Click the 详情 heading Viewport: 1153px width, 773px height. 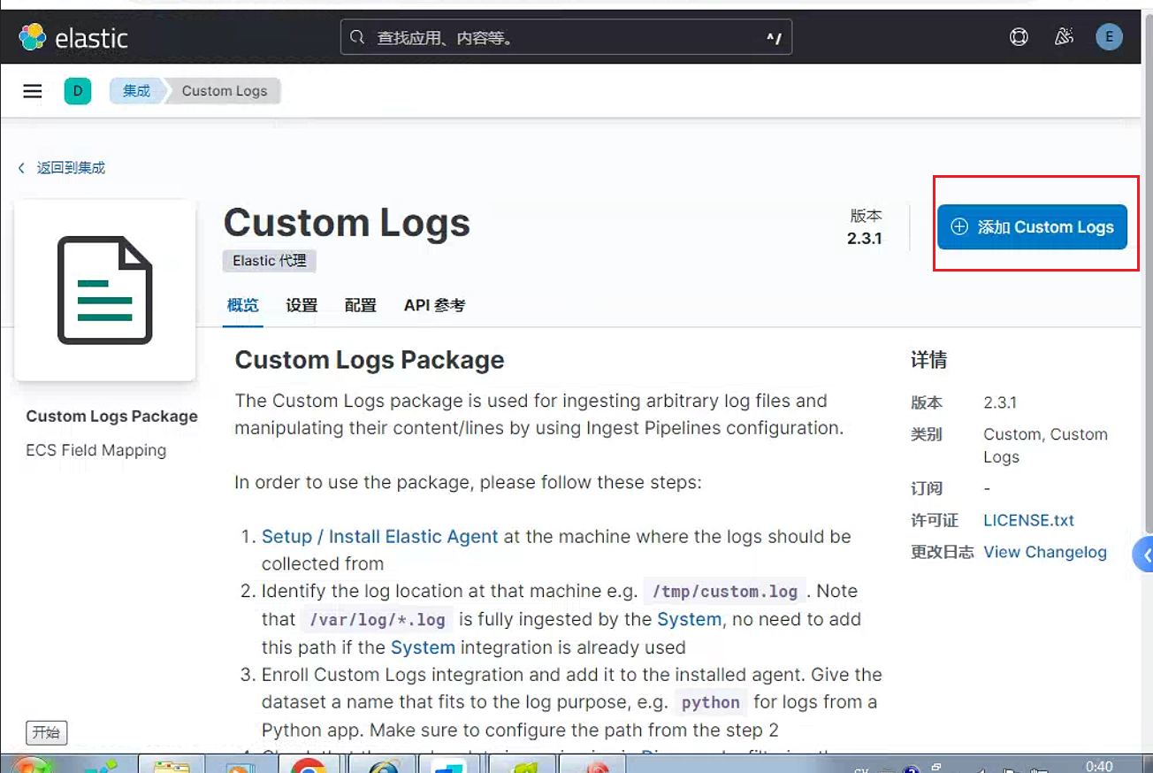(929, 360)
